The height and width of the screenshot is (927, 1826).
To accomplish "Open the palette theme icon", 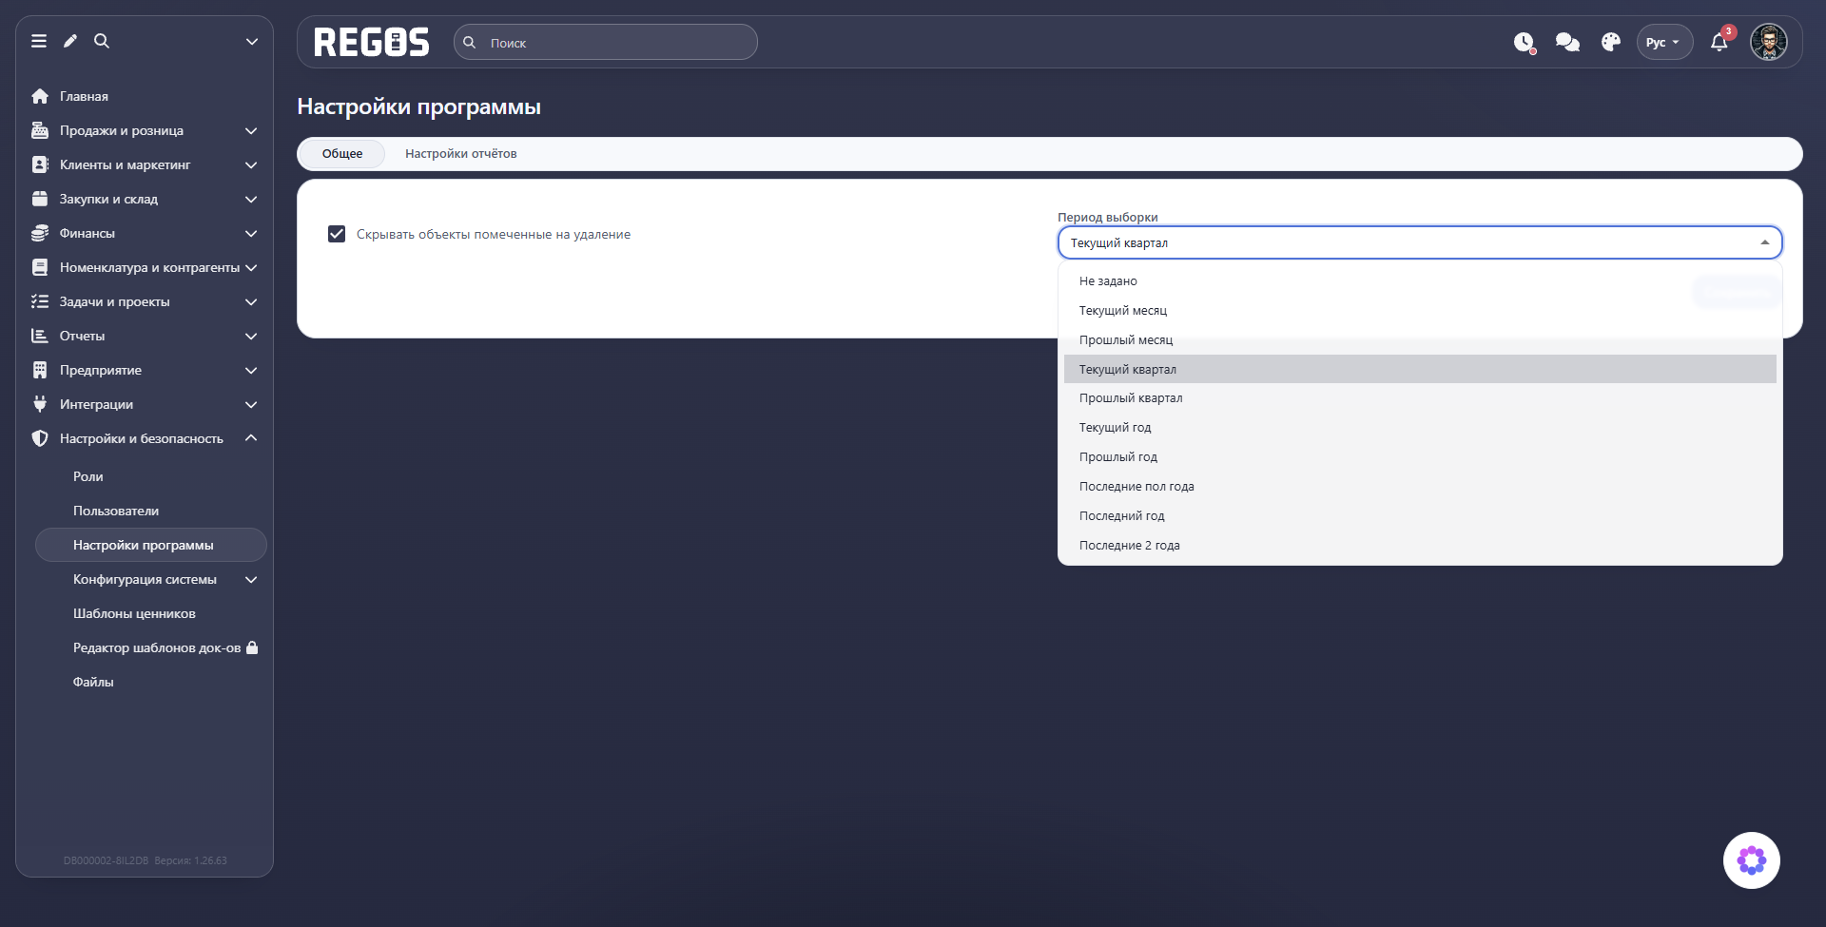I will pyautogui.click(x=1610, y=43).
